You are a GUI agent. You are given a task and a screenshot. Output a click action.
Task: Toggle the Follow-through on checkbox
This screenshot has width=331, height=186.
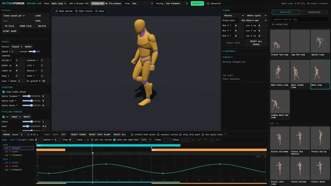coord(3,117)
